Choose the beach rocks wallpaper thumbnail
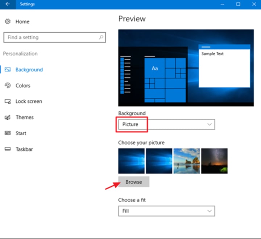 click(x=187, y=161)
